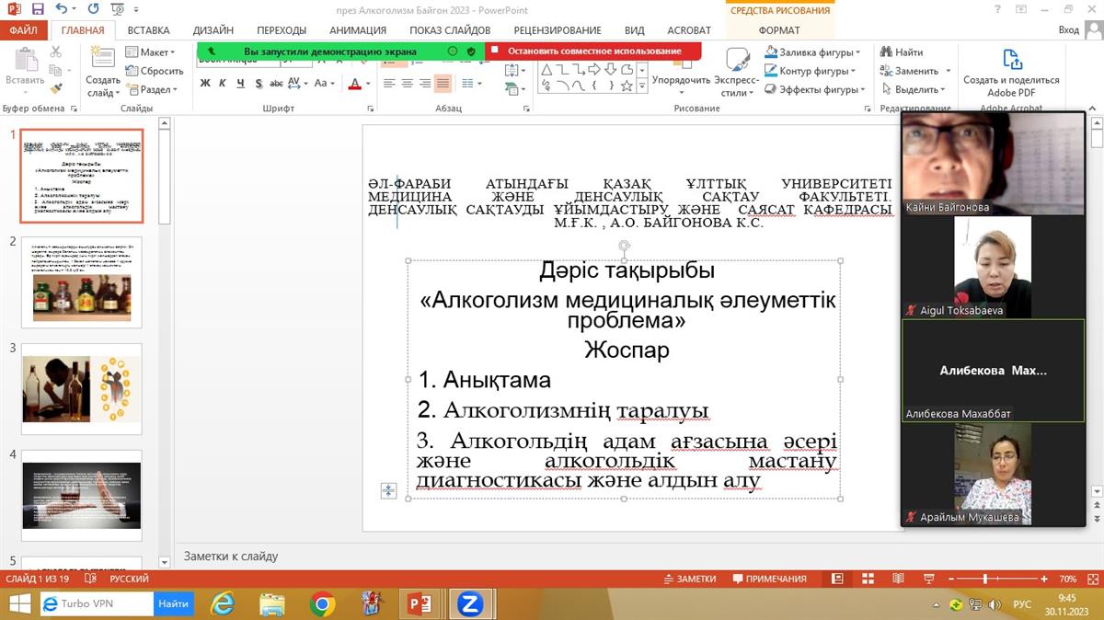Click the Express Styles brush icon
Viewport: 1104px width, 620px height.
click(x=736, y=62)
